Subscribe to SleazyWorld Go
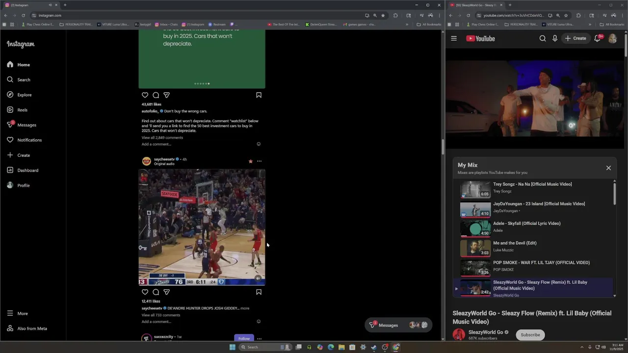 530,335
